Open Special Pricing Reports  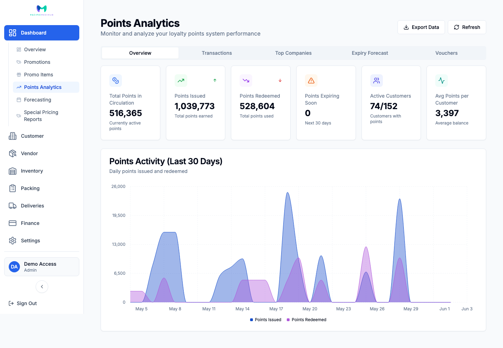click(46, 116)
